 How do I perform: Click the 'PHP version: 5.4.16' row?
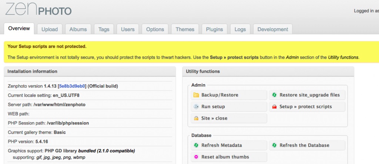[90, 141]
